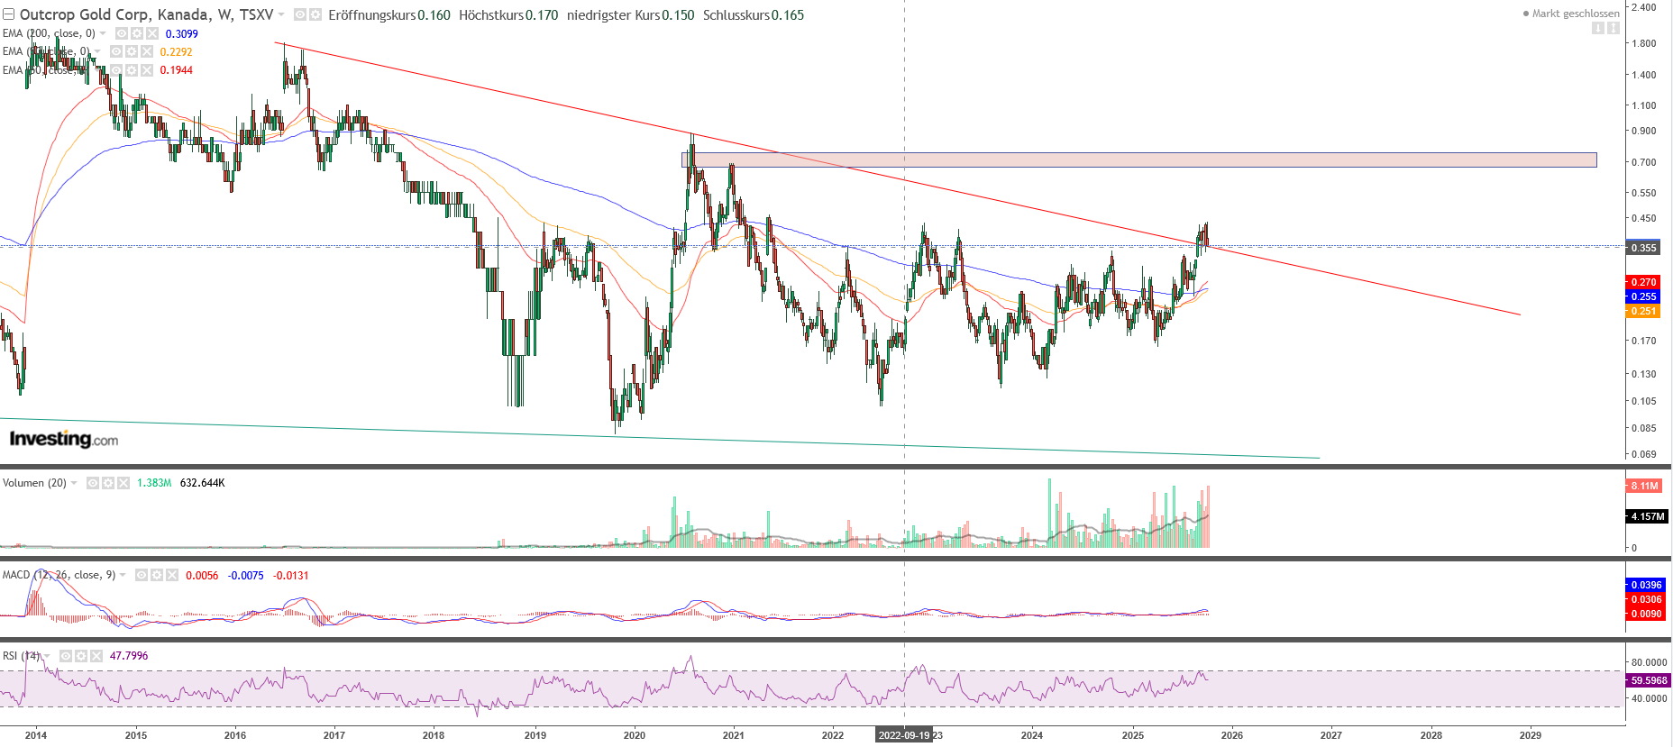
Task: Toggle visibility of the MACD indicator
Action: (142, 575)
